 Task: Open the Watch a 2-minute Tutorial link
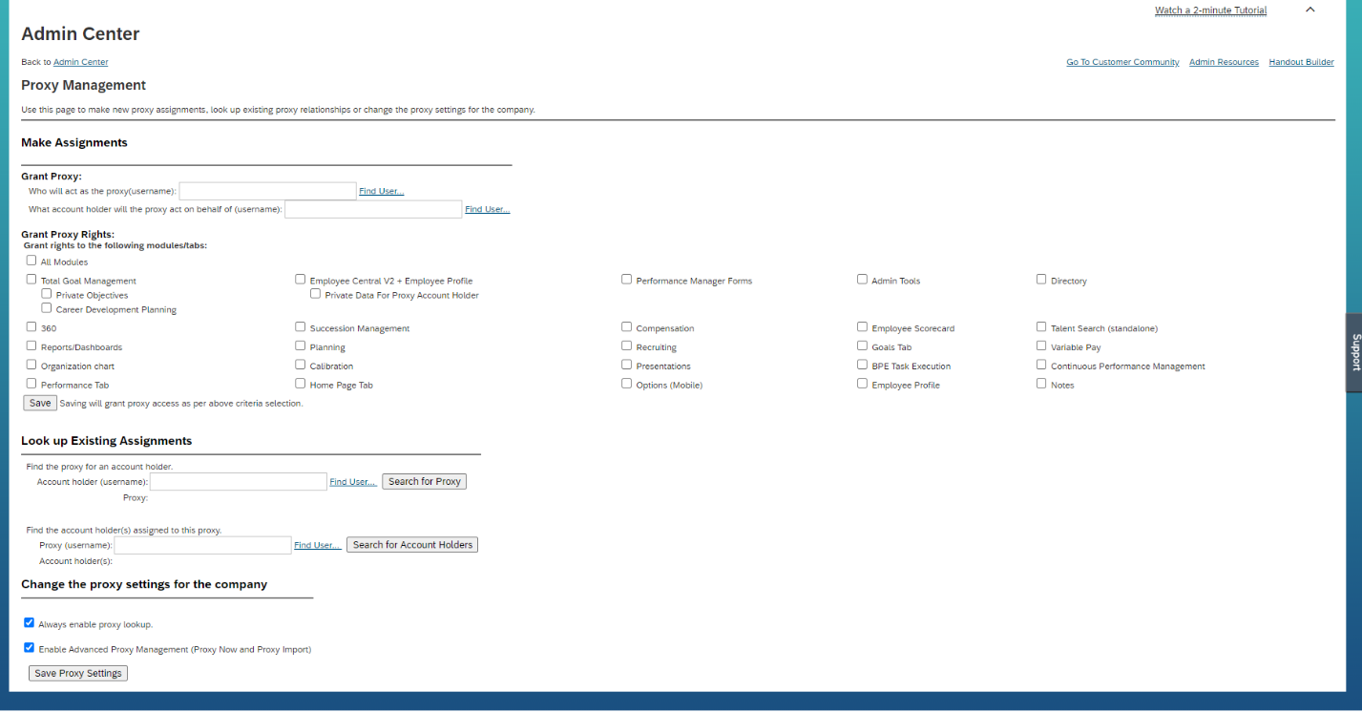(x=1210, y=10)
